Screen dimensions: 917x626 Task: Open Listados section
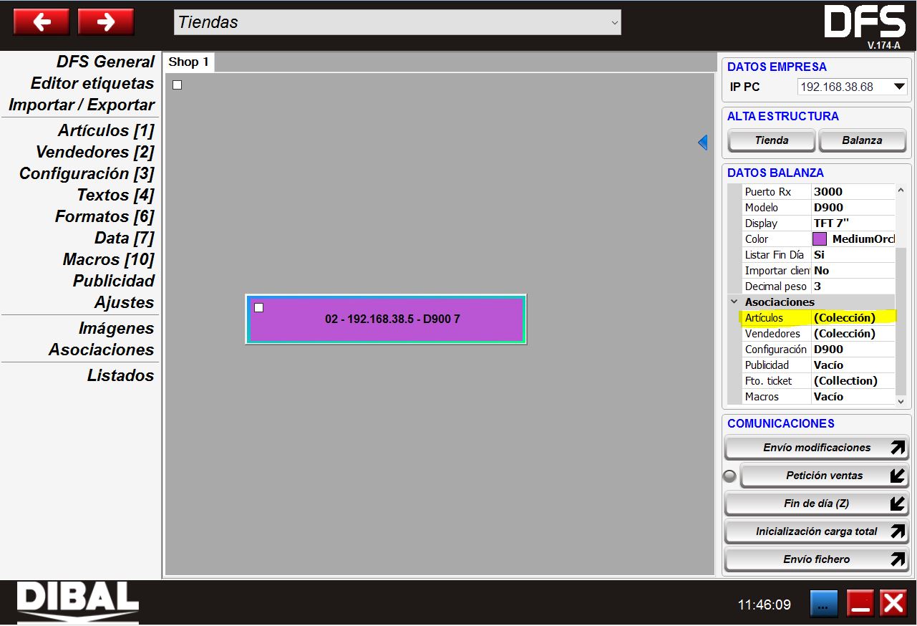point(120,375)
